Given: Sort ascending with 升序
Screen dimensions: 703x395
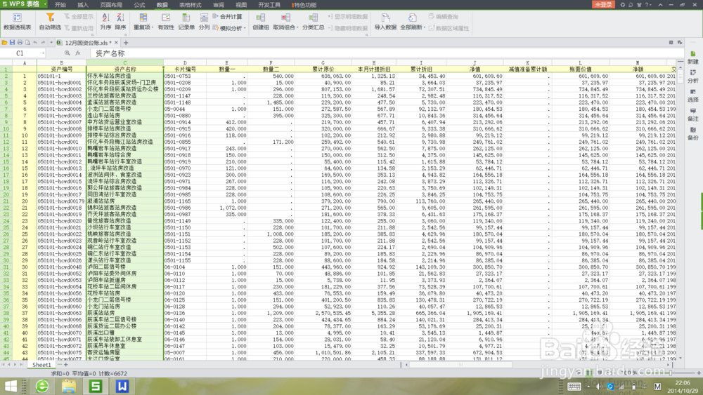Looking at the screenshot, I should [x=106, y=22].
